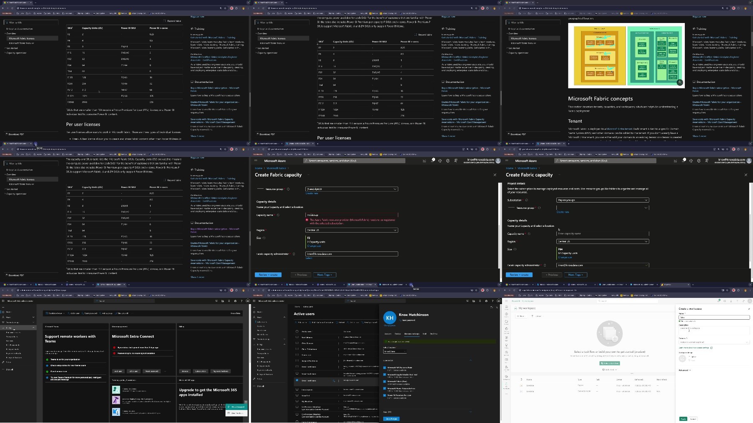Screen dimensions: 753x423
Task: Expand Apps section chevron in user details panel
Action: pos(471,411)
